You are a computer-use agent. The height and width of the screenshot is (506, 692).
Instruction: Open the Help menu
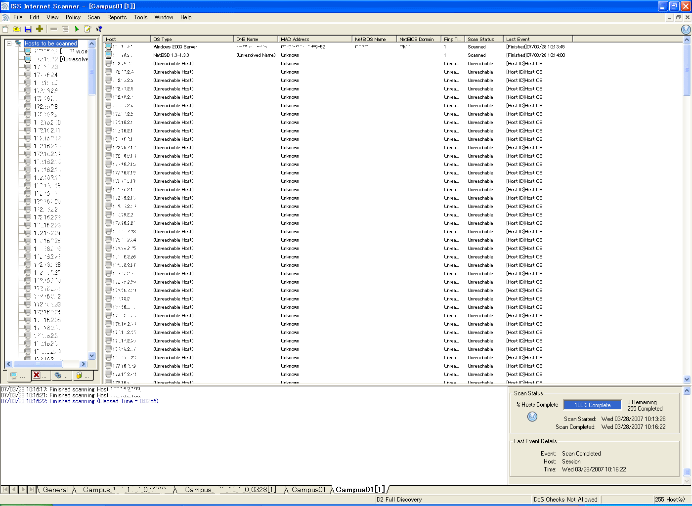186,17
